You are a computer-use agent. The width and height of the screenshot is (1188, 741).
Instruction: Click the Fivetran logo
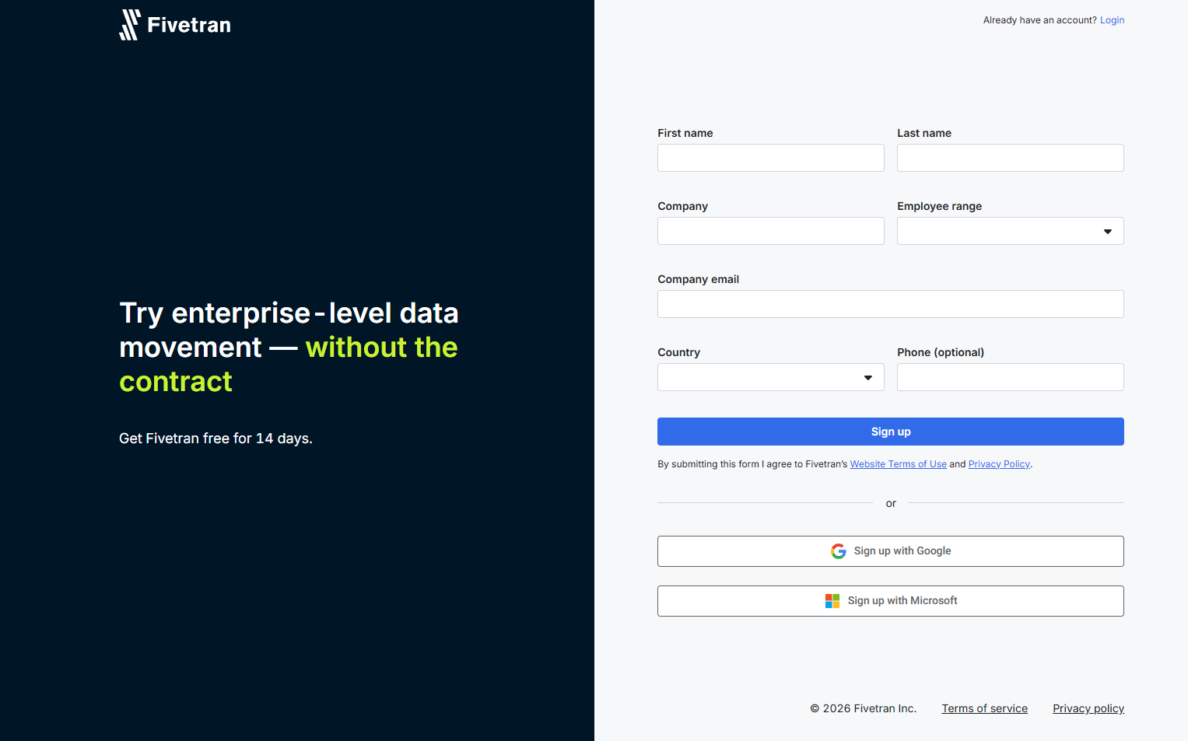tap(174, 24)
